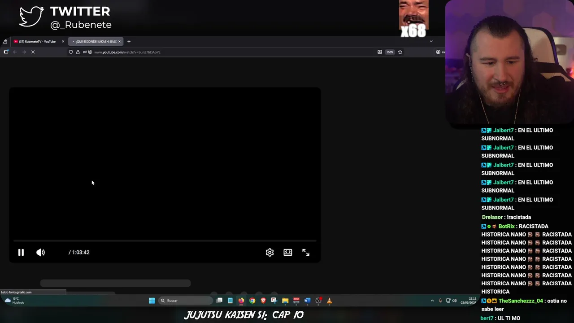Click the Buscar taskbar search box
The height and width of the screenshot is (323, 574).
point(186,301)
